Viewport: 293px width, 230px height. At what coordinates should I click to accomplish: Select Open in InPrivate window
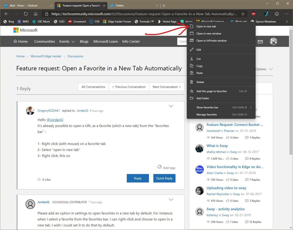221,41
